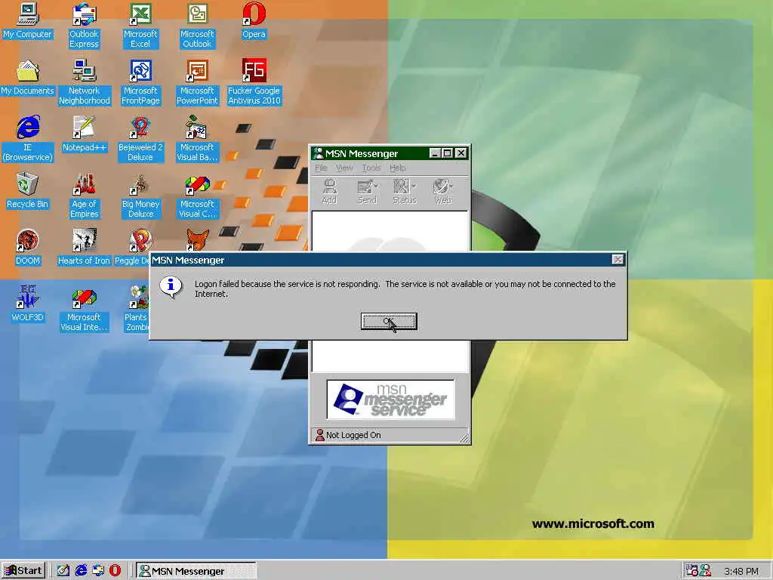This screenshot has width=773, height=580.
Task: Select the DOOM desktop icon
Action: click(x=28, y=248)
